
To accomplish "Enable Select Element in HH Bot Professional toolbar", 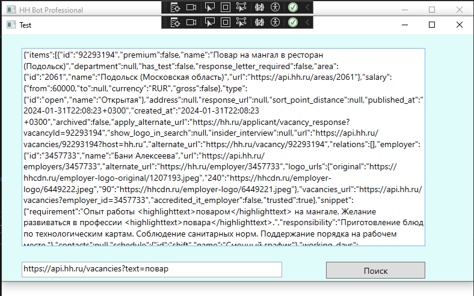I will [210, 7].
